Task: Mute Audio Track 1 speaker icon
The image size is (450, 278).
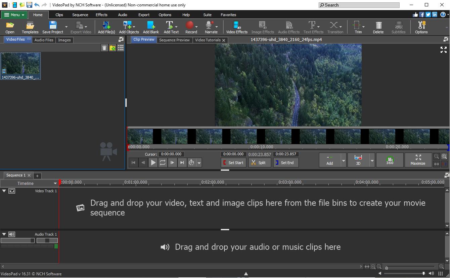Action: tap(12, 234)
